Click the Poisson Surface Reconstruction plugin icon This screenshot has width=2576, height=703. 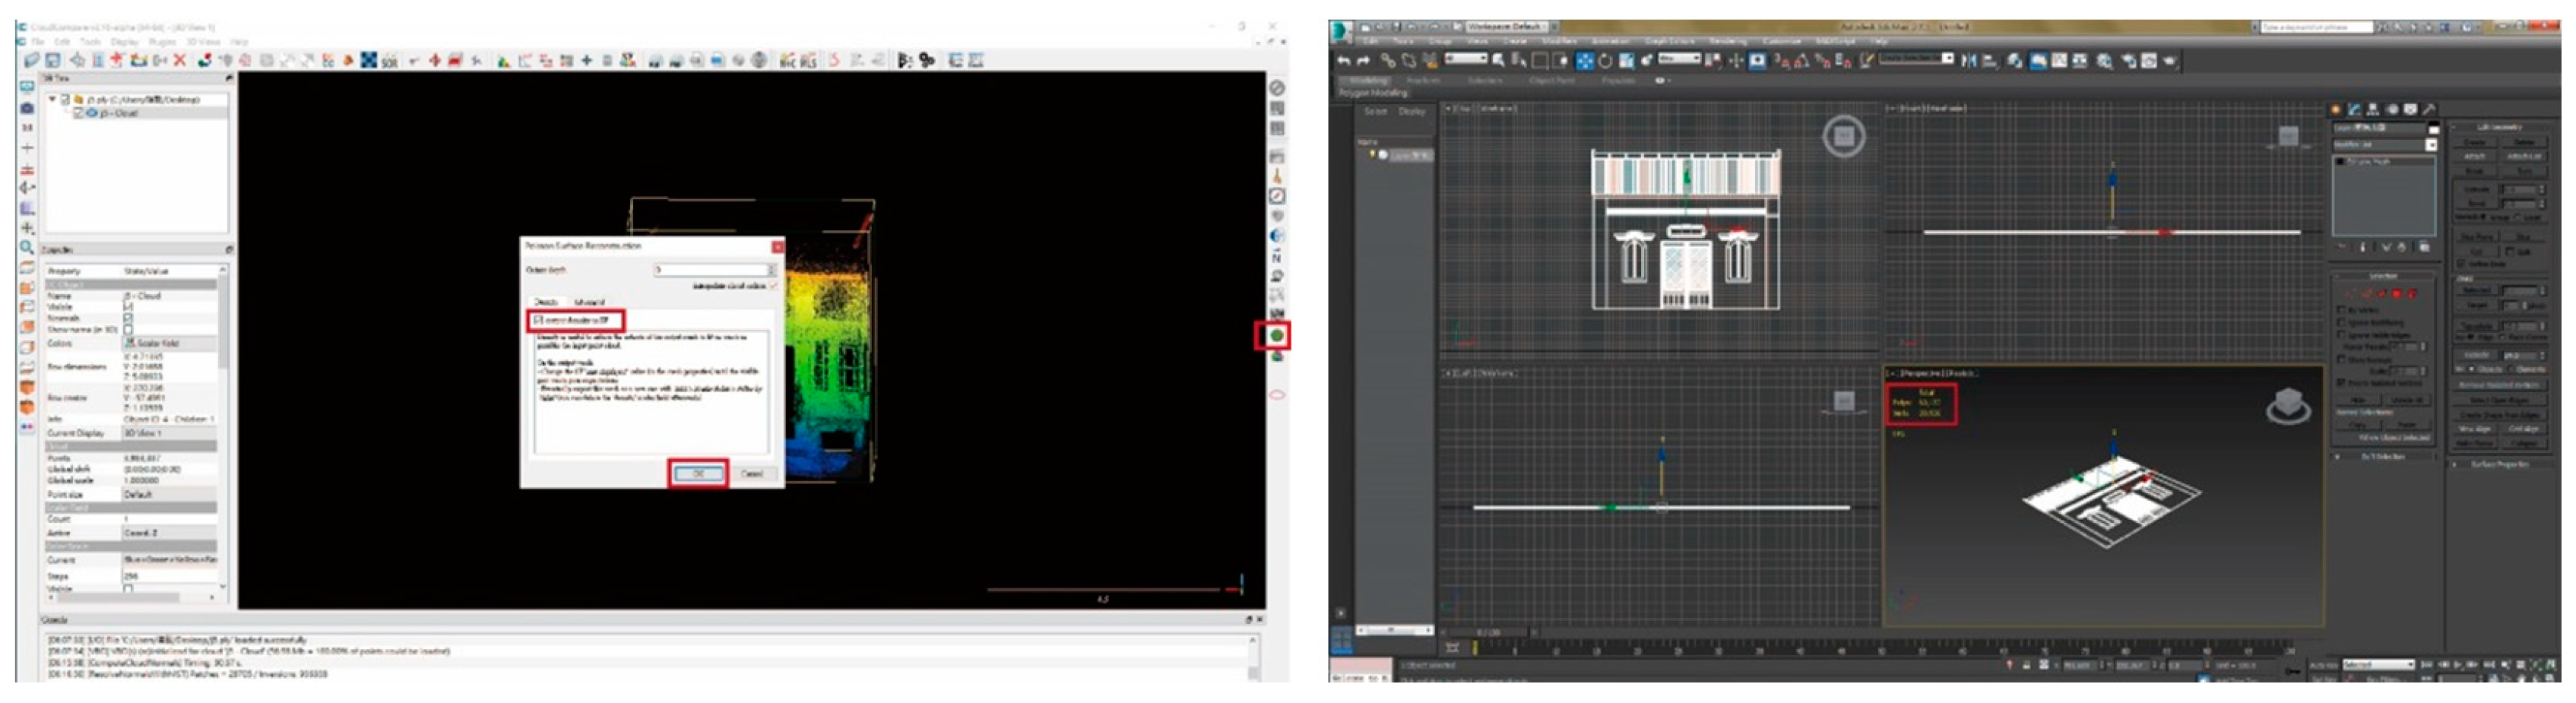1276,336
